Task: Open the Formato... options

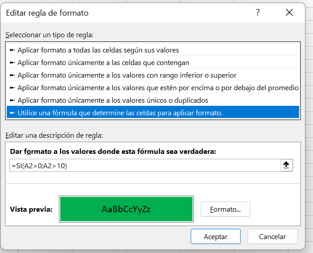Action: pyautogui.click(x=225, y=209)
